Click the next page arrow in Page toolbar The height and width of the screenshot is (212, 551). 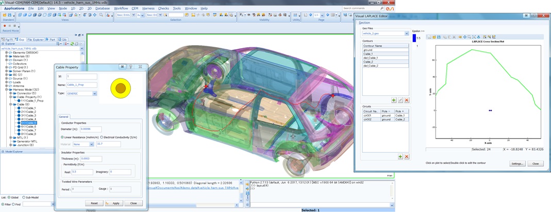[x=327, y=15]
